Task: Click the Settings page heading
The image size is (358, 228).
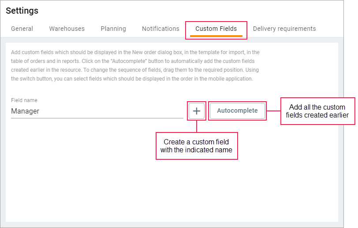Action: (22, 11)
